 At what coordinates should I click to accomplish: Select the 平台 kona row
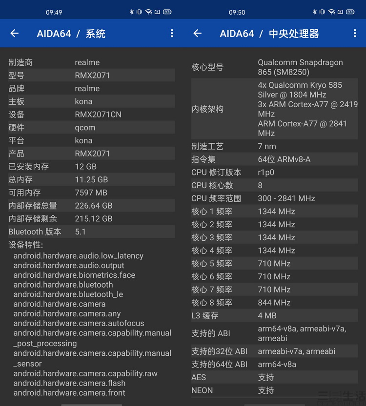pos(92,140)
